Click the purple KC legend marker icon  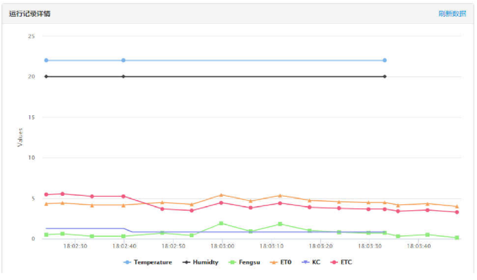tap(305, 262)
